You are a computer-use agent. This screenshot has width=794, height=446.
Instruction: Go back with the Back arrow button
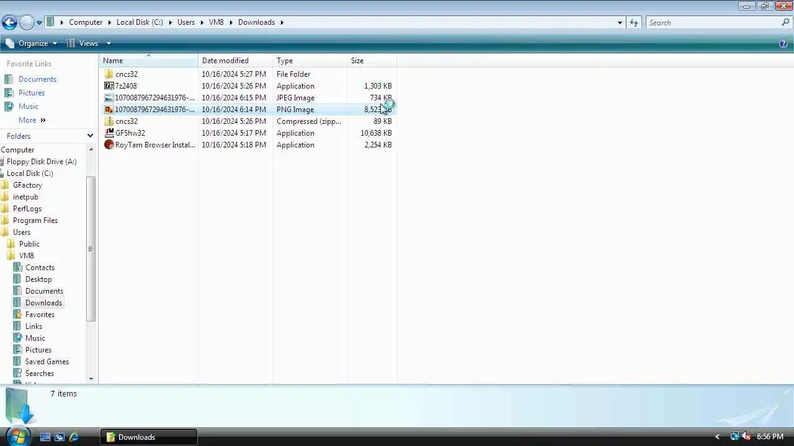click(x=9, y=22)
